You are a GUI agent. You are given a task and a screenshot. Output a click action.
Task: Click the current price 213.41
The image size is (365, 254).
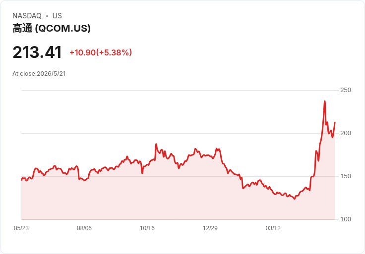37,52
